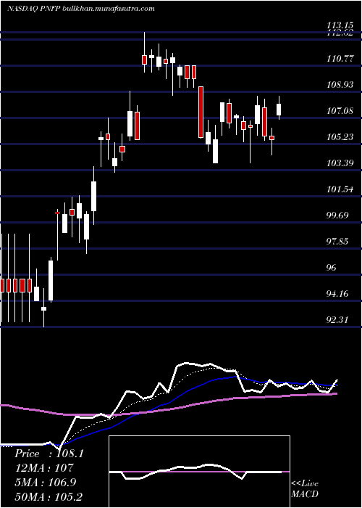The image size is (362, 508).
Task: Click the 103.39 price axis label
Action: coord(340,163)
